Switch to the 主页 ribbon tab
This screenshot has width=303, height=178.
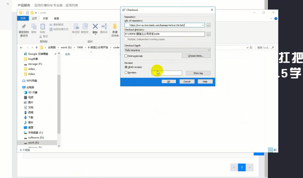(x=34, y=19)
